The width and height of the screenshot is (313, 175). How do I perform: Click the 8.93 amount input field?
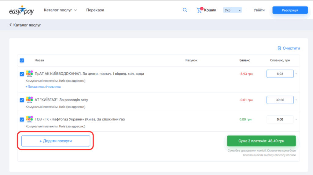[x=280, y=74]
